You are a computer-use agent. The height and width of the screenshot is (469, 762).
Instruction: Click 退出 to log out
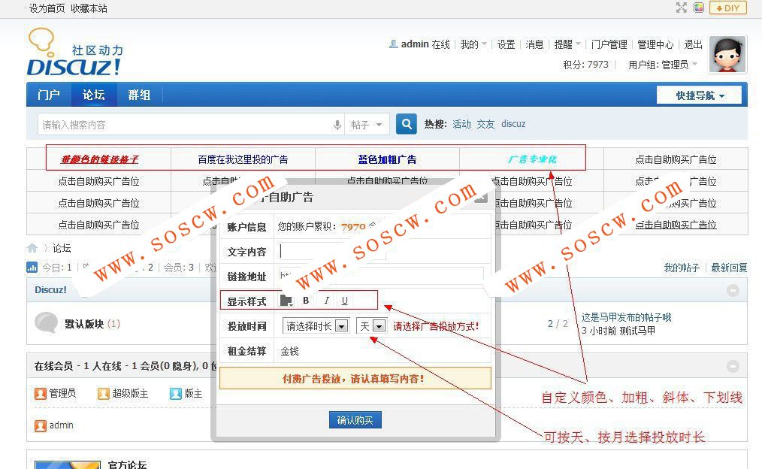[693, 44]
